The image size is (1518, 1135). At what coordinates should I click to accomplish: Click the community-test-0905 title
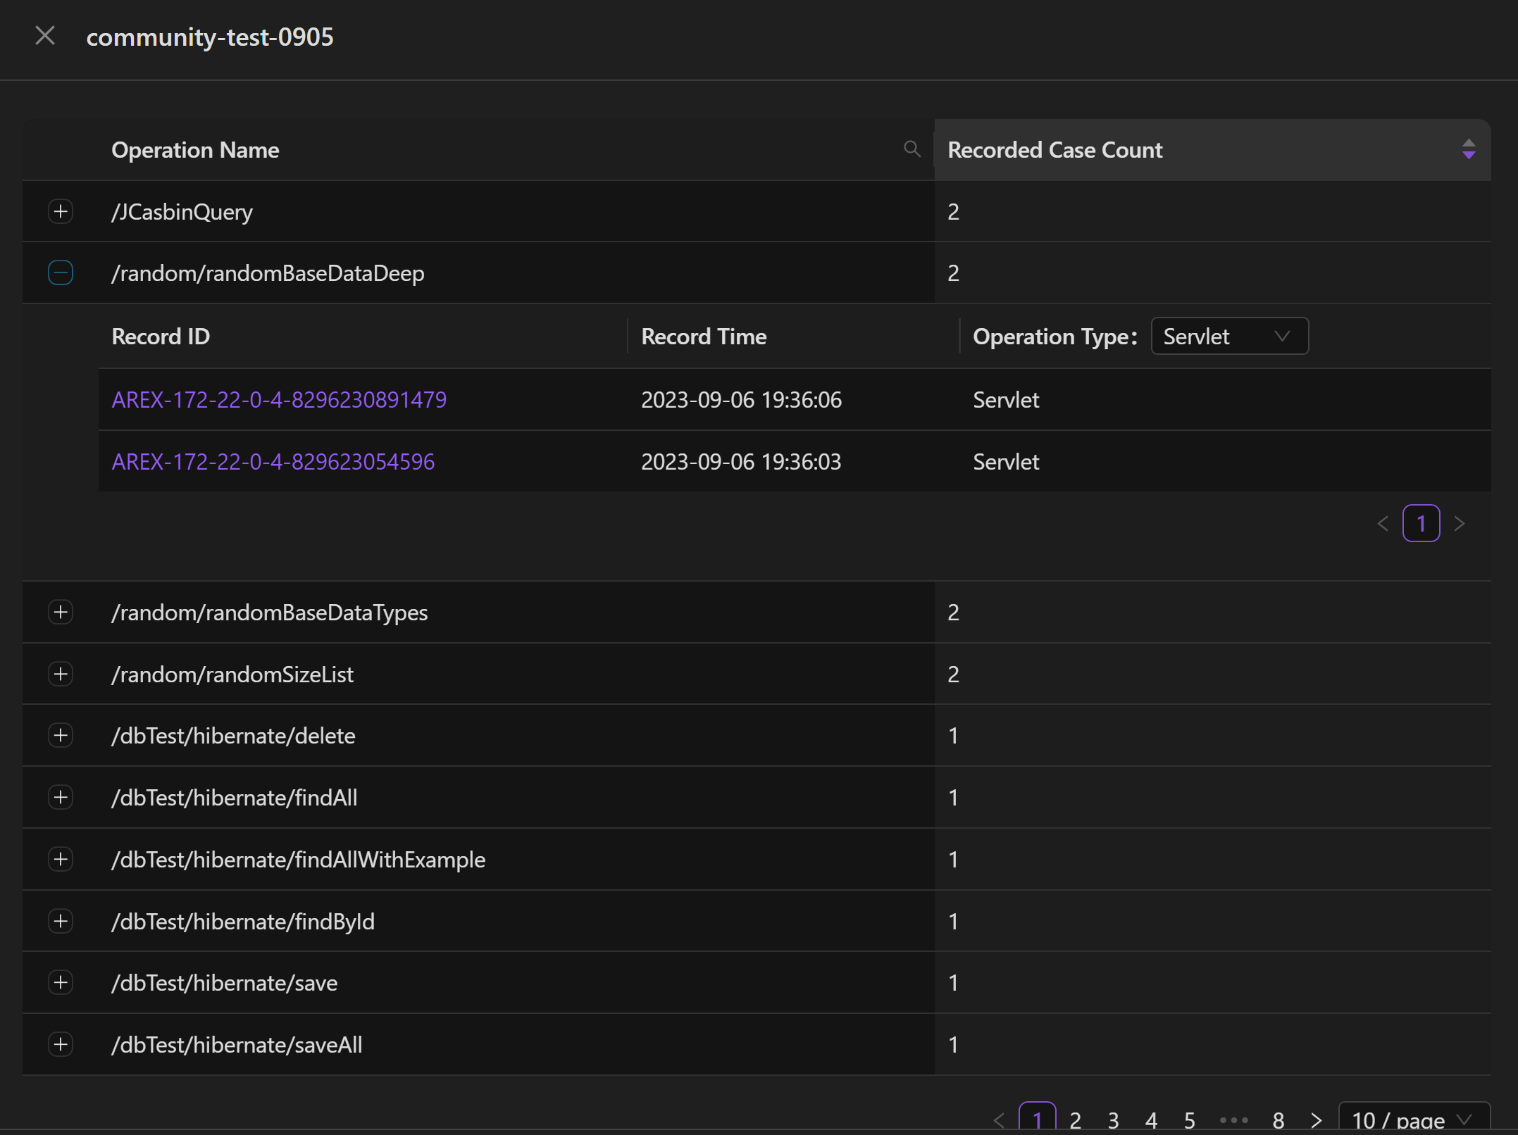[210, 37]
